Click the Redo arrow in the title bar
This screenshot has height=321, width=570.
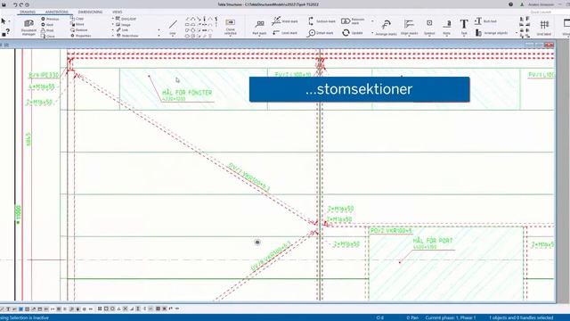click(x=21, y=4)
